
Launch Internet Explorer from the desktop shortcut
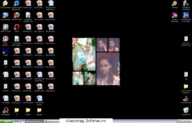point(17,5)
